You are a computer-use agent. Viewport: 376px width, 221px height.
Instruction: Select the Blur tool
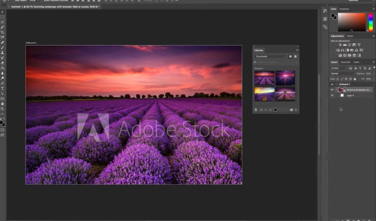click(2, 73)
